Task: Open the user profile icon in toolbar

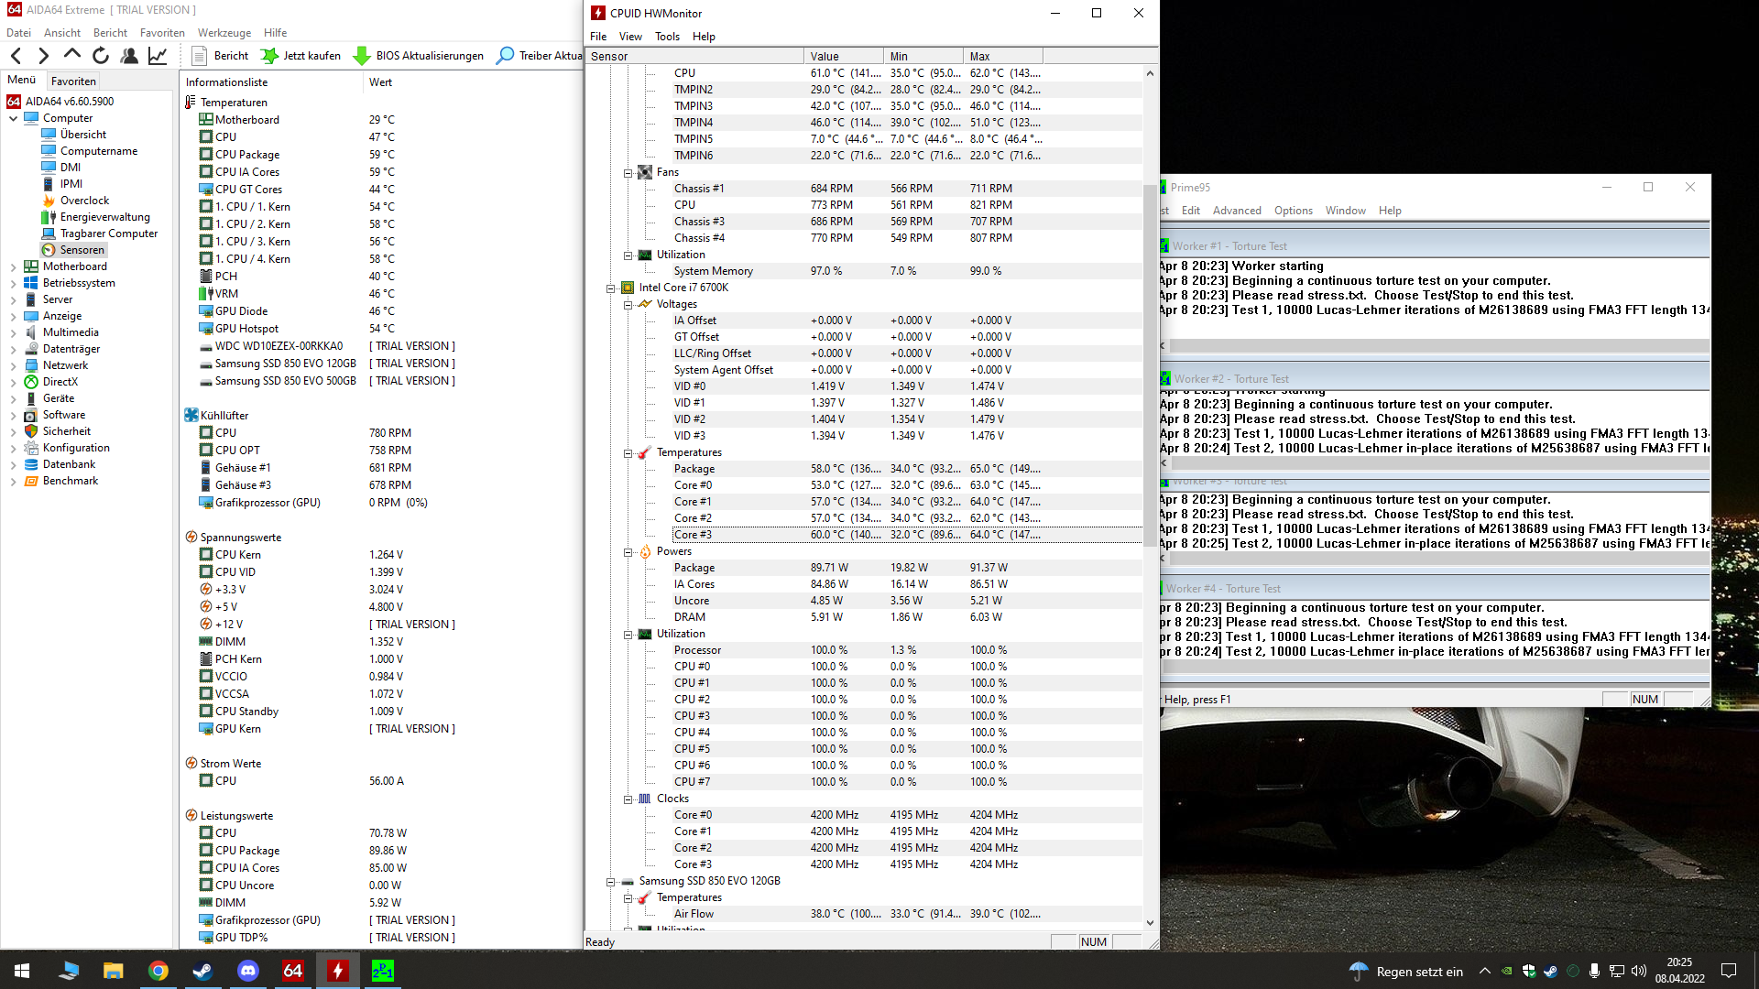Action: click(x=129, y=56)
